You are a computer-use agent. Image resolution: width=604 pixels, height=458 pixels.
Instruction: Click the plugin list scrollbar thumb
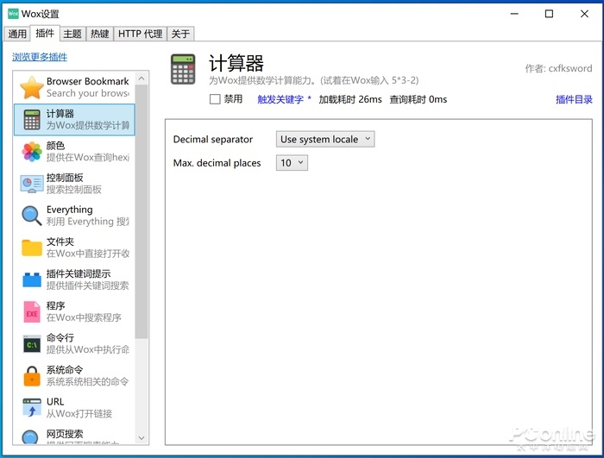tap(142, 212)
